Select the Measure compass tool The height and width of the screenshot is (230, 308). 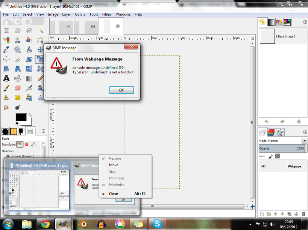29,50
